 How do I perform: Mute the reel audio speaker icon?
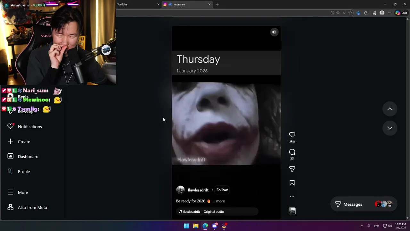[x=274, y=32]
